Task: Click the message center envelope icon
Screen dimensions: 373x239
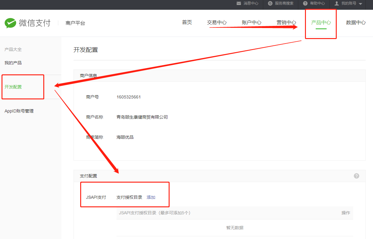Action: coord(239,3)
